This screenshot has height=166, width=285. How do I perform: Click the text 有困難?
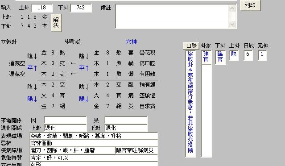click(148, 74)
